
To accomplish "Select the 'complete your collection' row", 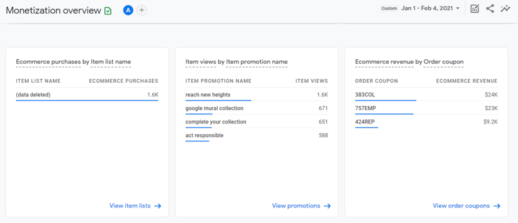I will click(x=257, y=122).
